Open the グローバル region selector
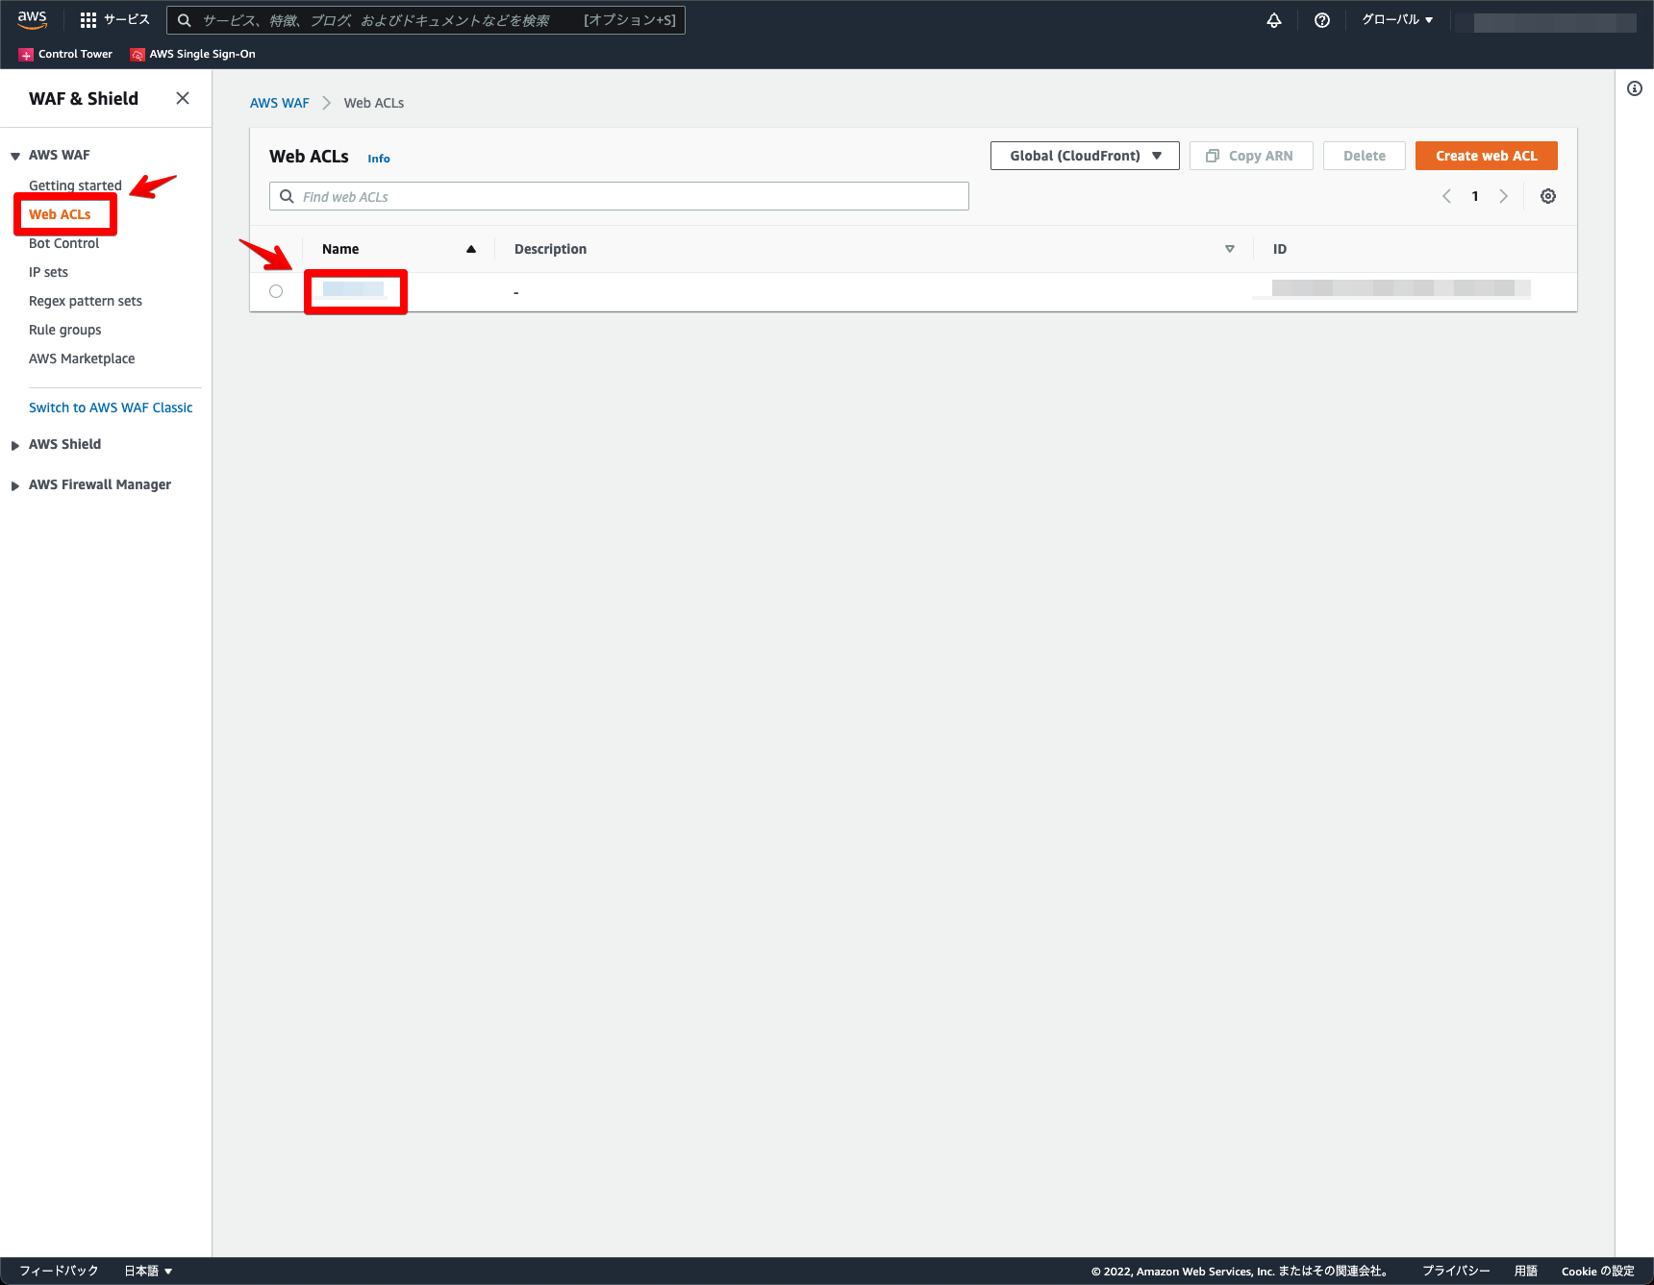The width and height of the screenshot is (1654, 1285). coord(1397,20)
